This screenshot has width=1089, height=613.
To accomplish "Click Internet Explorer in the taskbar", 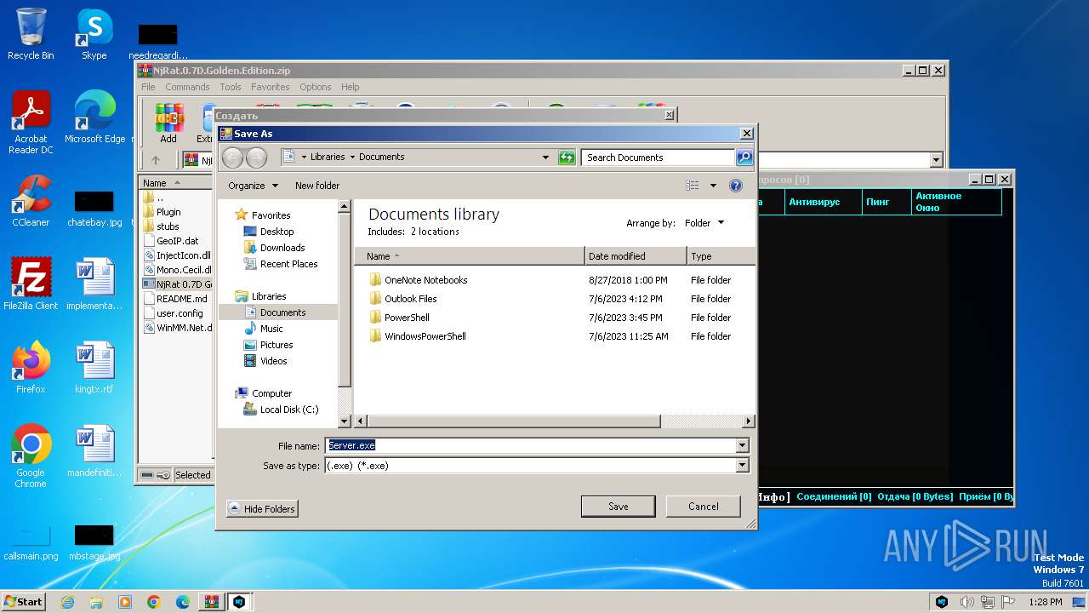I will tap(67, 602).
